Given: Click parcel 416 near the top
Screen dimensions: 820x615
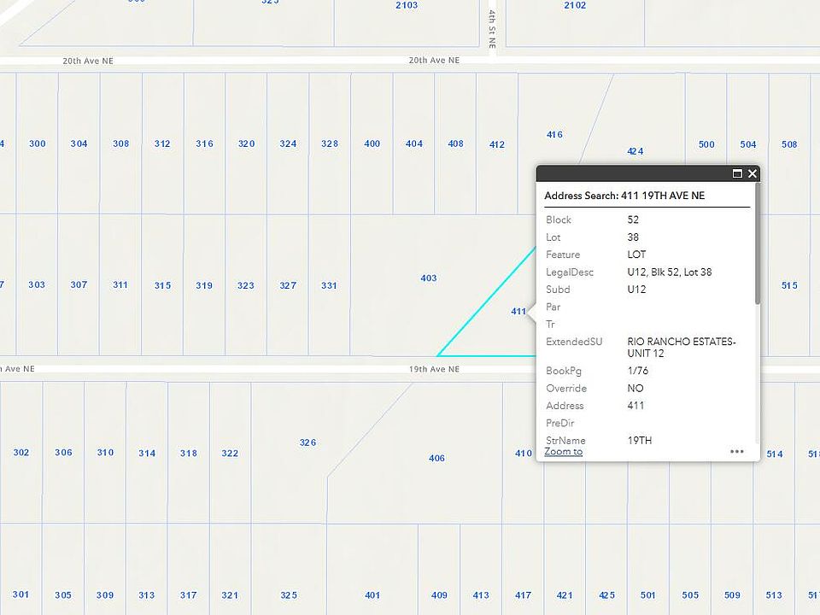Looking at the screenshot, I should click(x=553, y=134).
